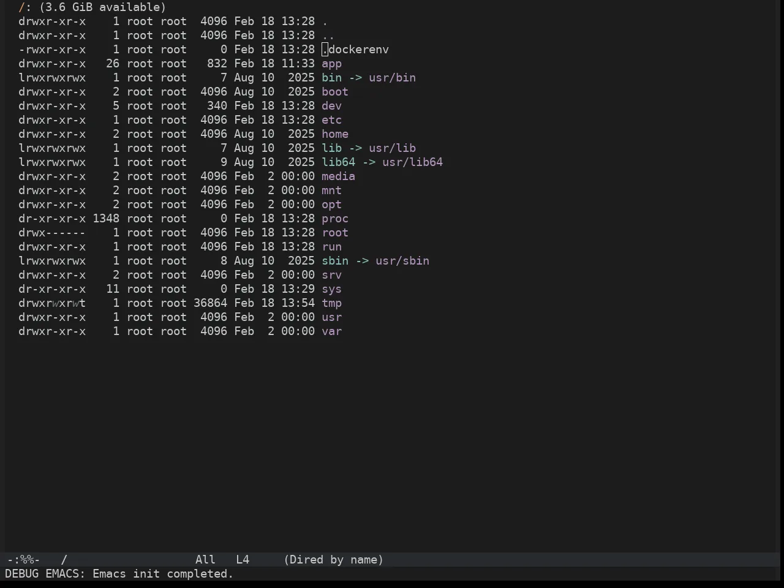
Task: Follow the bin symlink name
Action: (331, 78)
